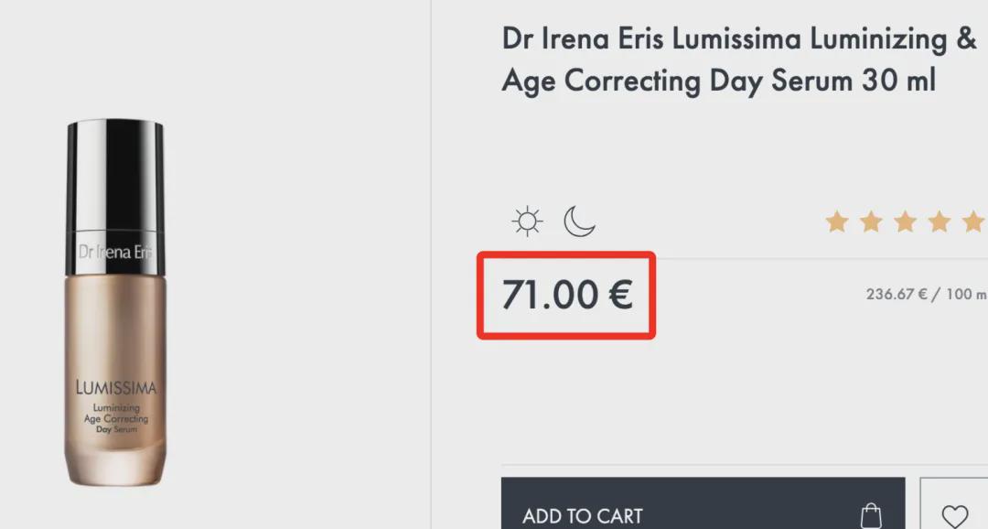Click the shopping bag icon in cart button
The height and width of the screenshot is (529, 988).
pos(871,515)
